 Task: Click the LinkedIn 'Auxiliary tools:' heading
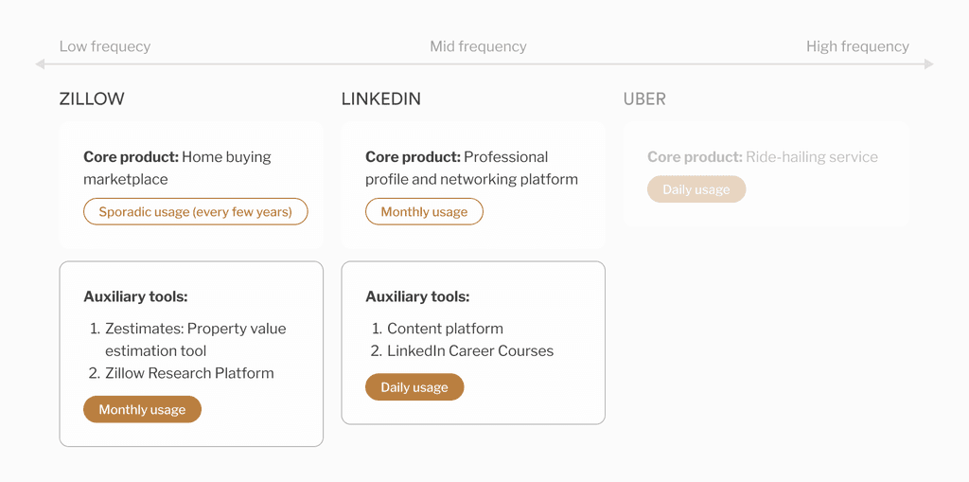[417, 296]
